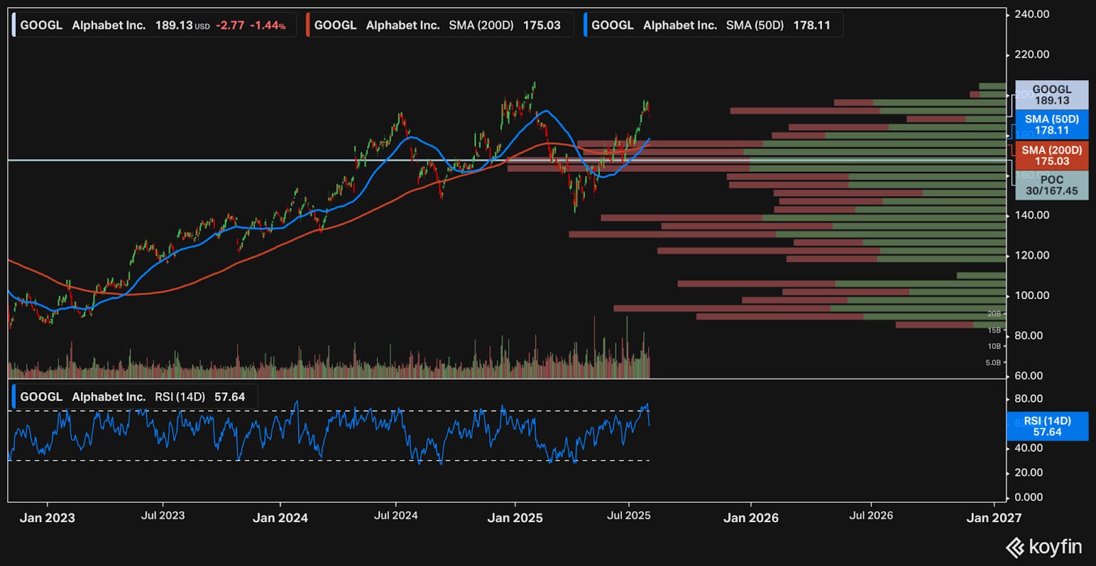Image resolution: width=1096 pixels, height=566 pixels.
Task: Click the Jan 2026 date label
Action: tap(751, 518)
